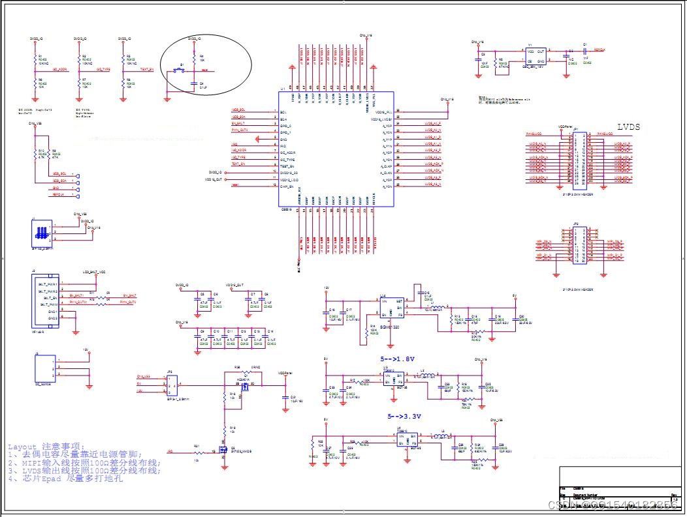
Task: Click the "2*15P 2.0MM HEADER" caption
Action: [x=577, y=194]
